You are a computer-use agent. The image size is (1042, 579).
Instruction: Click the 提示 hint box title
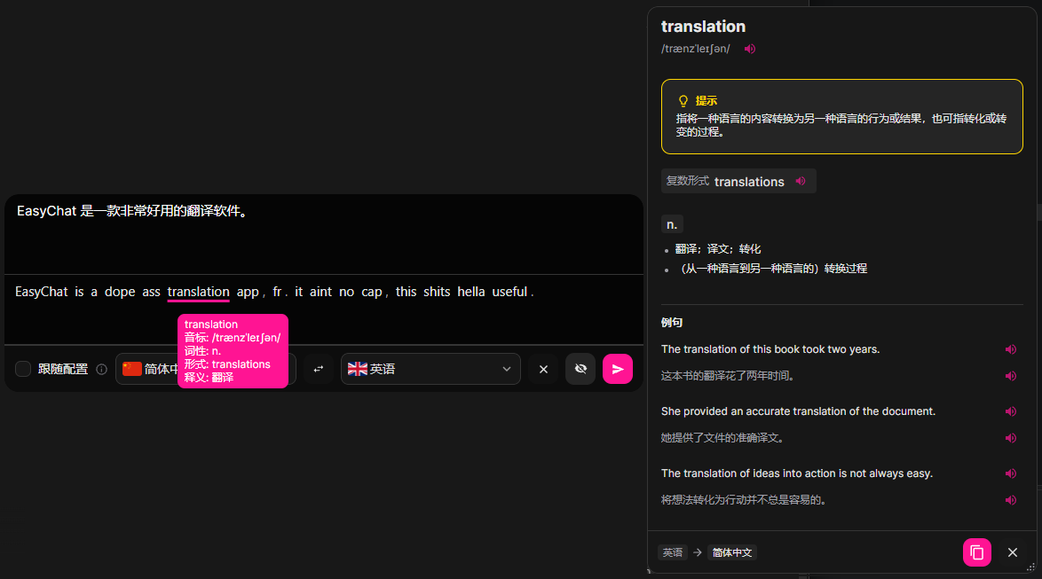(x=706, y=101)
